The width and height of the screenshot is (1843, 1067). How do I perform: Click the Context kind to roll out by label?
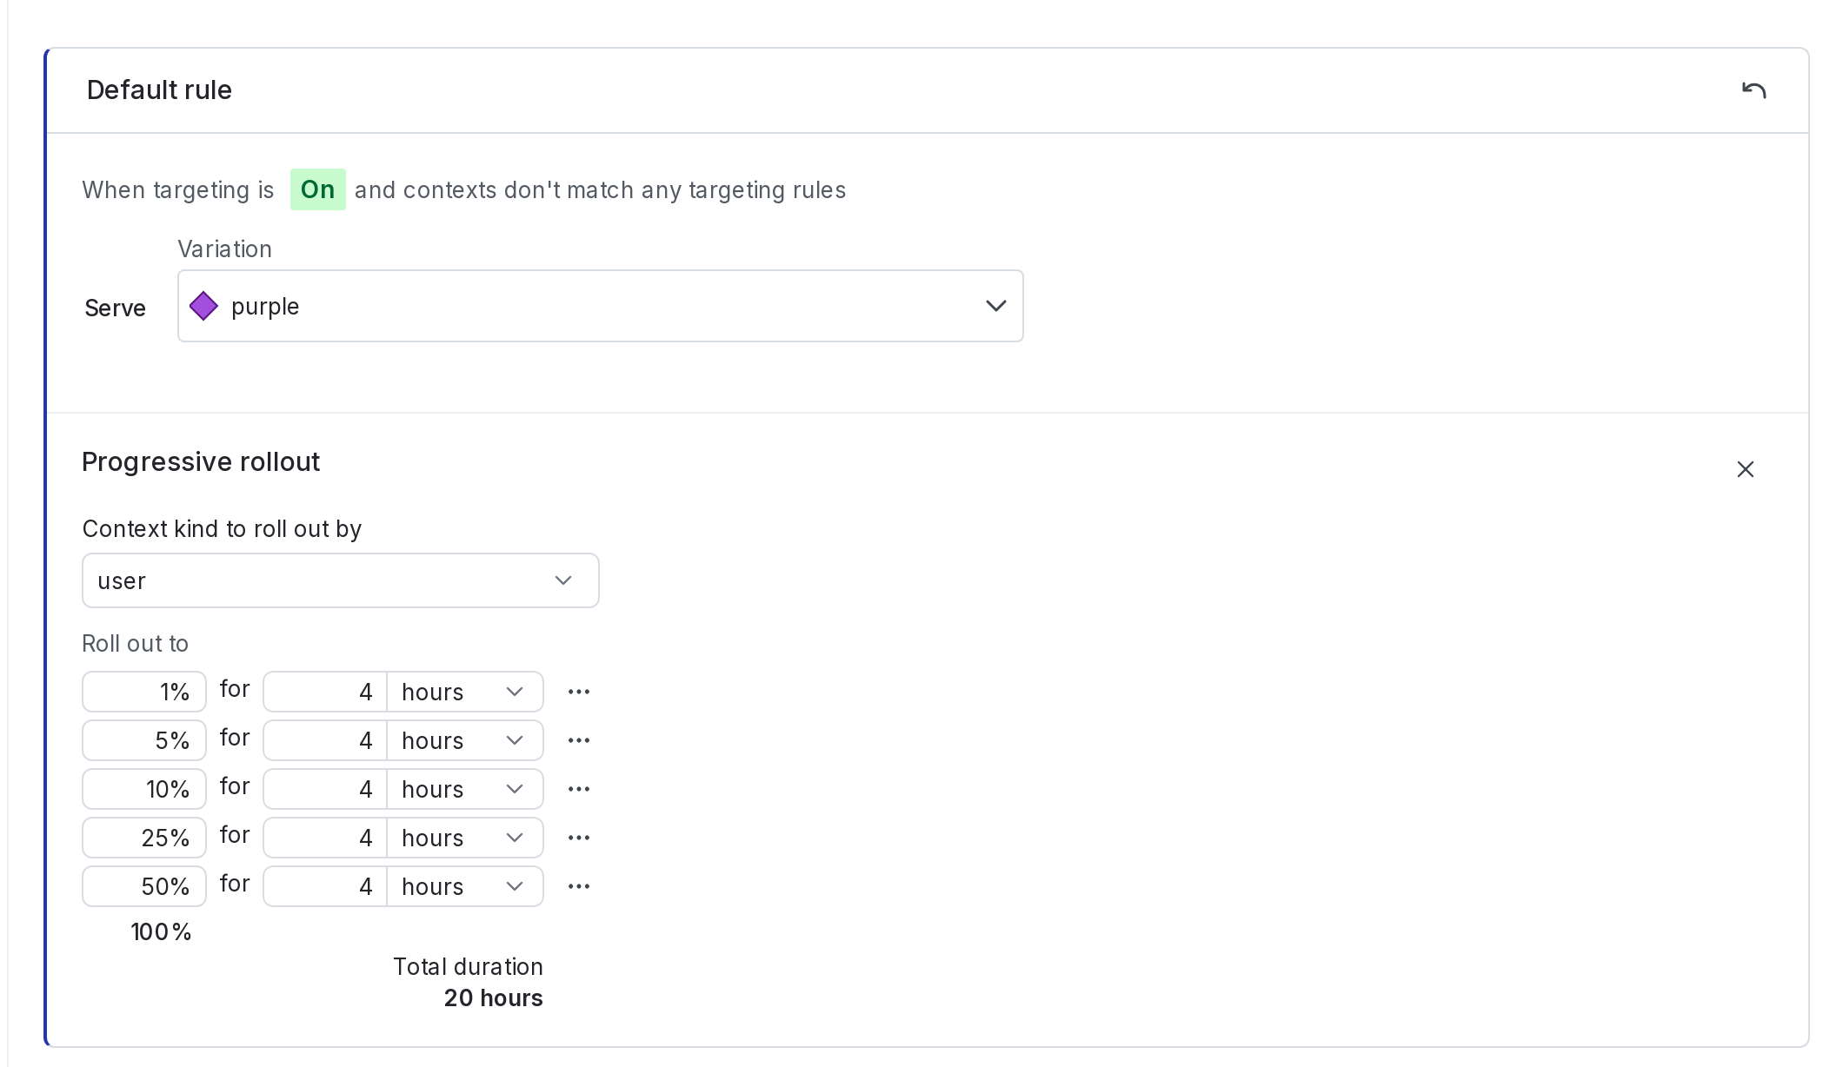click(222, 529)
